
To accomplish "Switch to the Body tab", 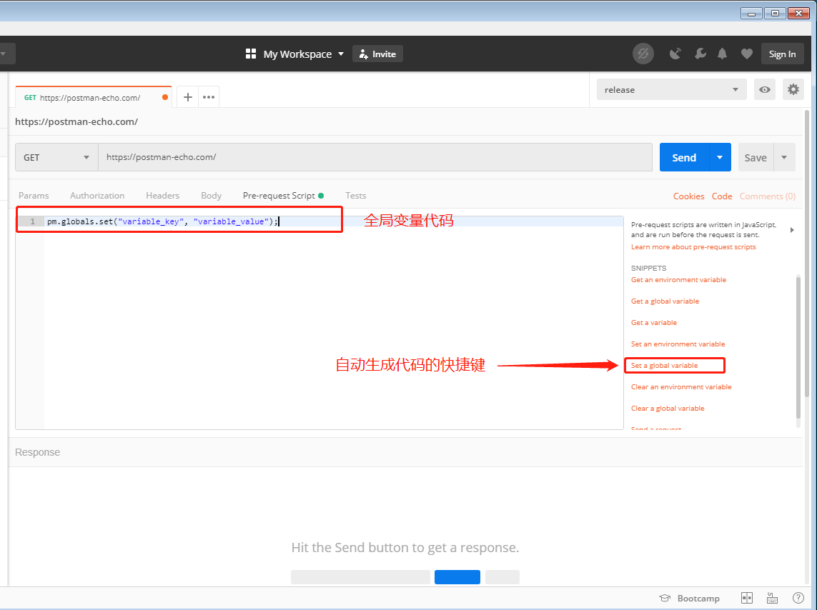I will point(211,196).
